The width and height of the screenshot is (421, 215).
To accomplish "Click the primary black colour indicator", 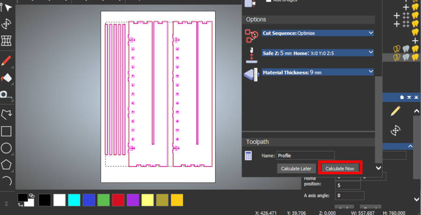I will click(x=22, y=198).
